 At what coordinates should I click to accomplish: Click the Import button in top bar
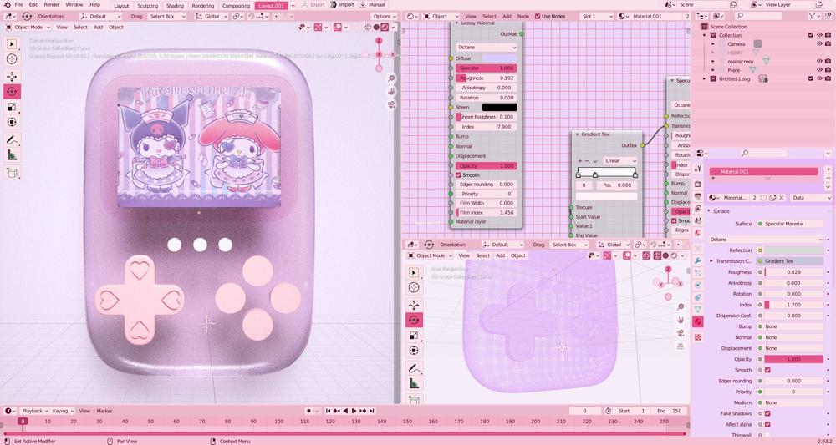pyautogui.click(x=342, y=5)
